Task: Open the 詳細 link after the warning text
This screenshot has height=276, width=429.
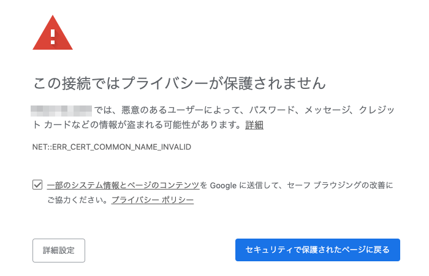Action: click(x=254, y=125)
